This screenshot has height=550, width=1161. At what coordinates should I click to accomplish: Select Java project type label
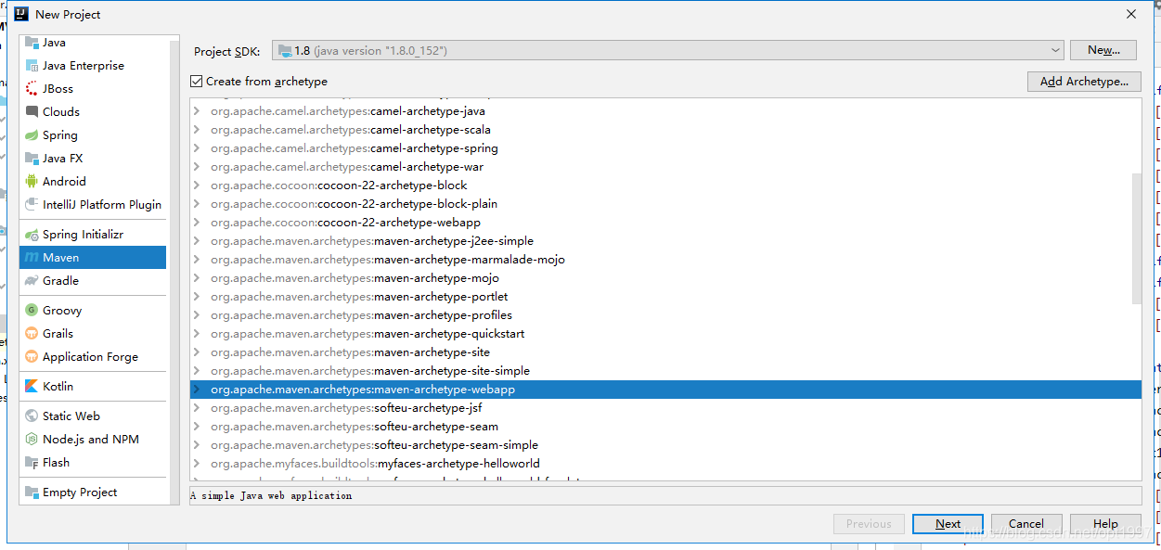pyautogui.click(x=54, y=43)
